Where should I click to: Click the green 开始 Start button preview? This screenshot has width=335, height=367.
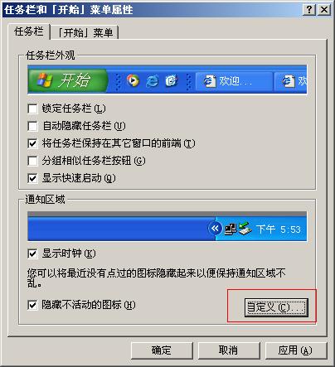click(67, 80)
